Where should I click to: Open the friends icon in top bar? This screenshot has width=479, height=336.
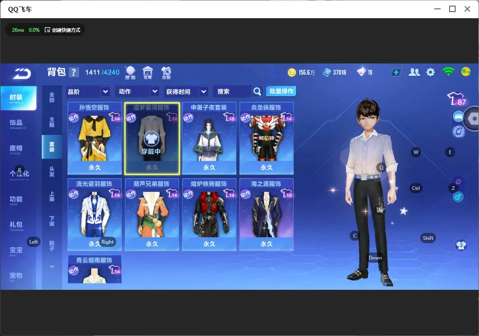(x=414, y=72)
